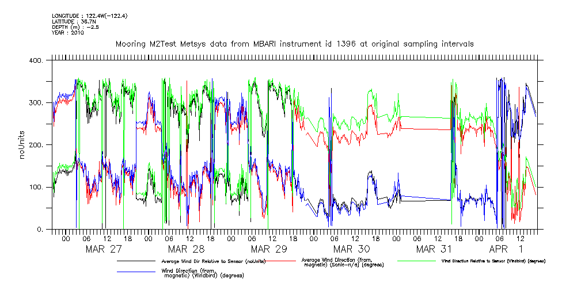Click the plot title mentioning Mooring M2Test
The image size is (581, 290).
tap(294, 44)
